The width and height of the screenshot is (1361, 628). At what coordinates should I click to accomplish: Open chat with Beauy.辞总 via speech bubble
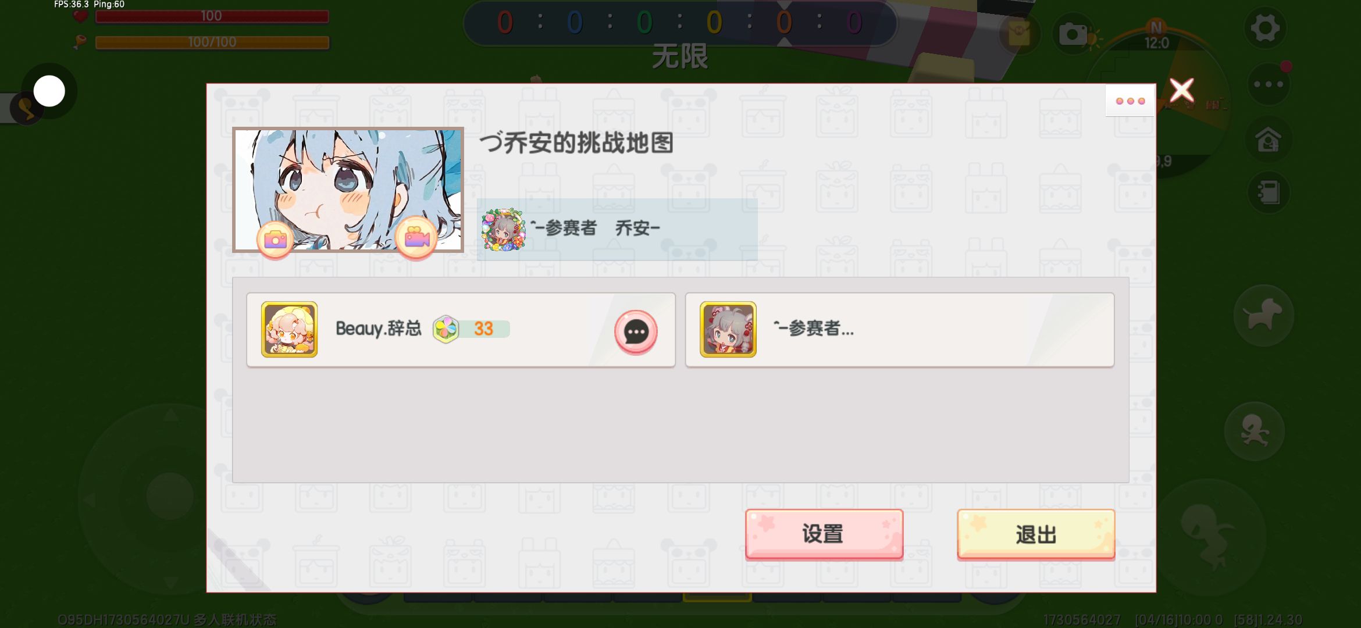636,332
